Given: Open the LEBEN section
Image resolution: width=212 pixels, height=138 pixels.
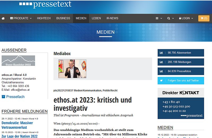Looking at the screenshot, I should (96, 18).
